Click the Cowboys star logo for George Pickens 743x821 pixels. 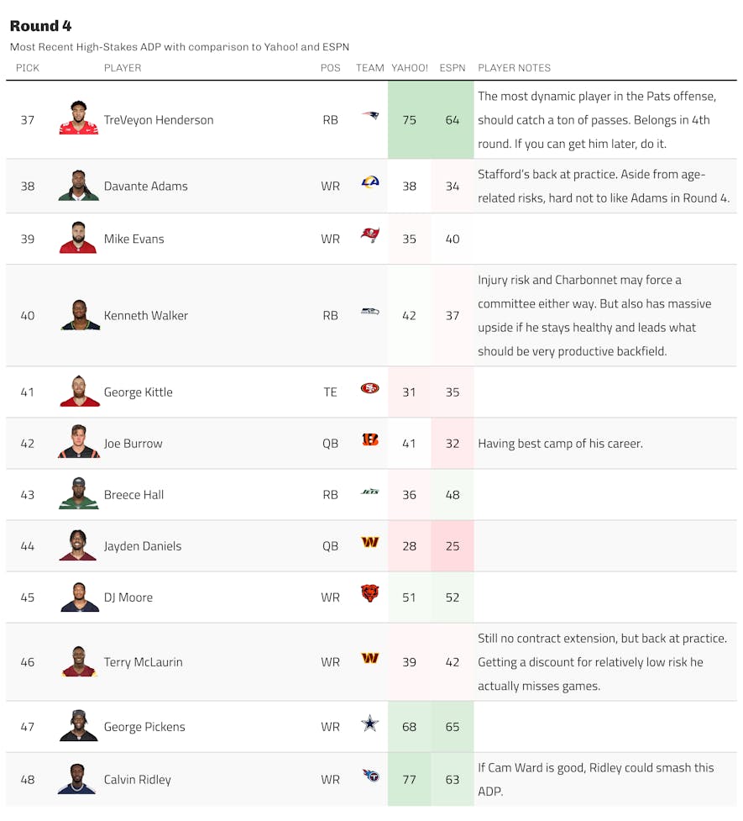coord(370,723)
